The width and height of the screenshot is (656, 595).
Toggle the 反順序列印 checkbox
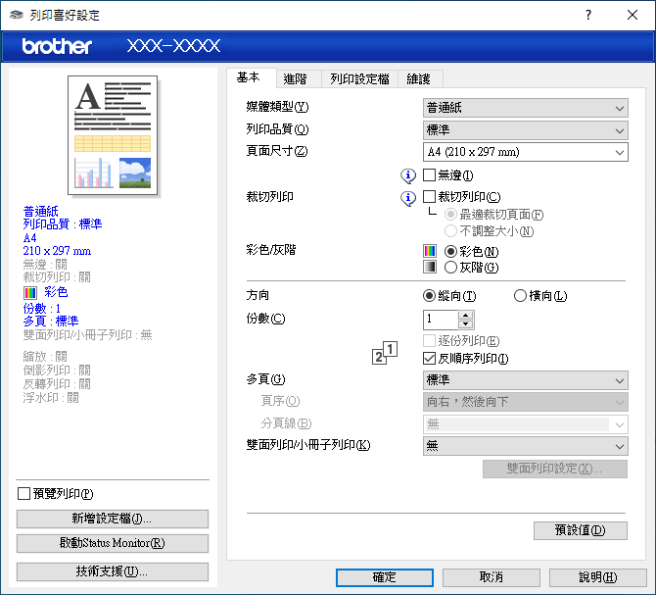(x=429, y=358)
